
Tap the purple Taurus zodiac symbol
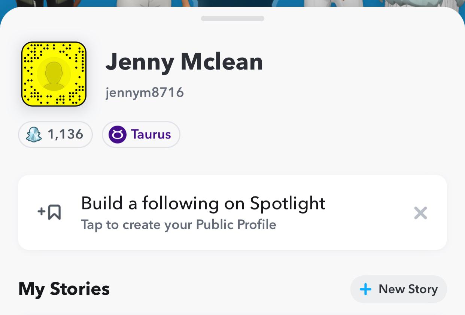pos(117,134)
